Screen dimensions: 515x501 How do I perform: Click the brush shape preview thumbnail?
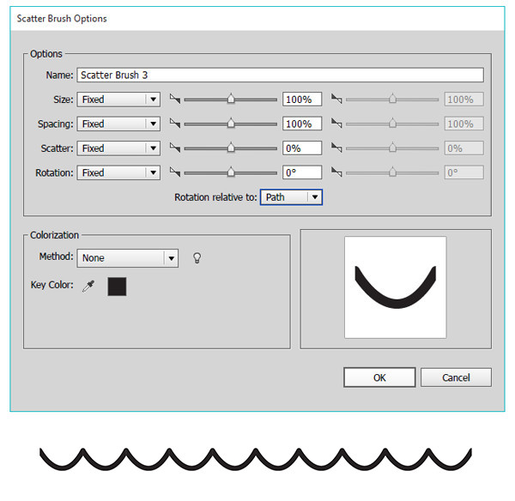396,287
